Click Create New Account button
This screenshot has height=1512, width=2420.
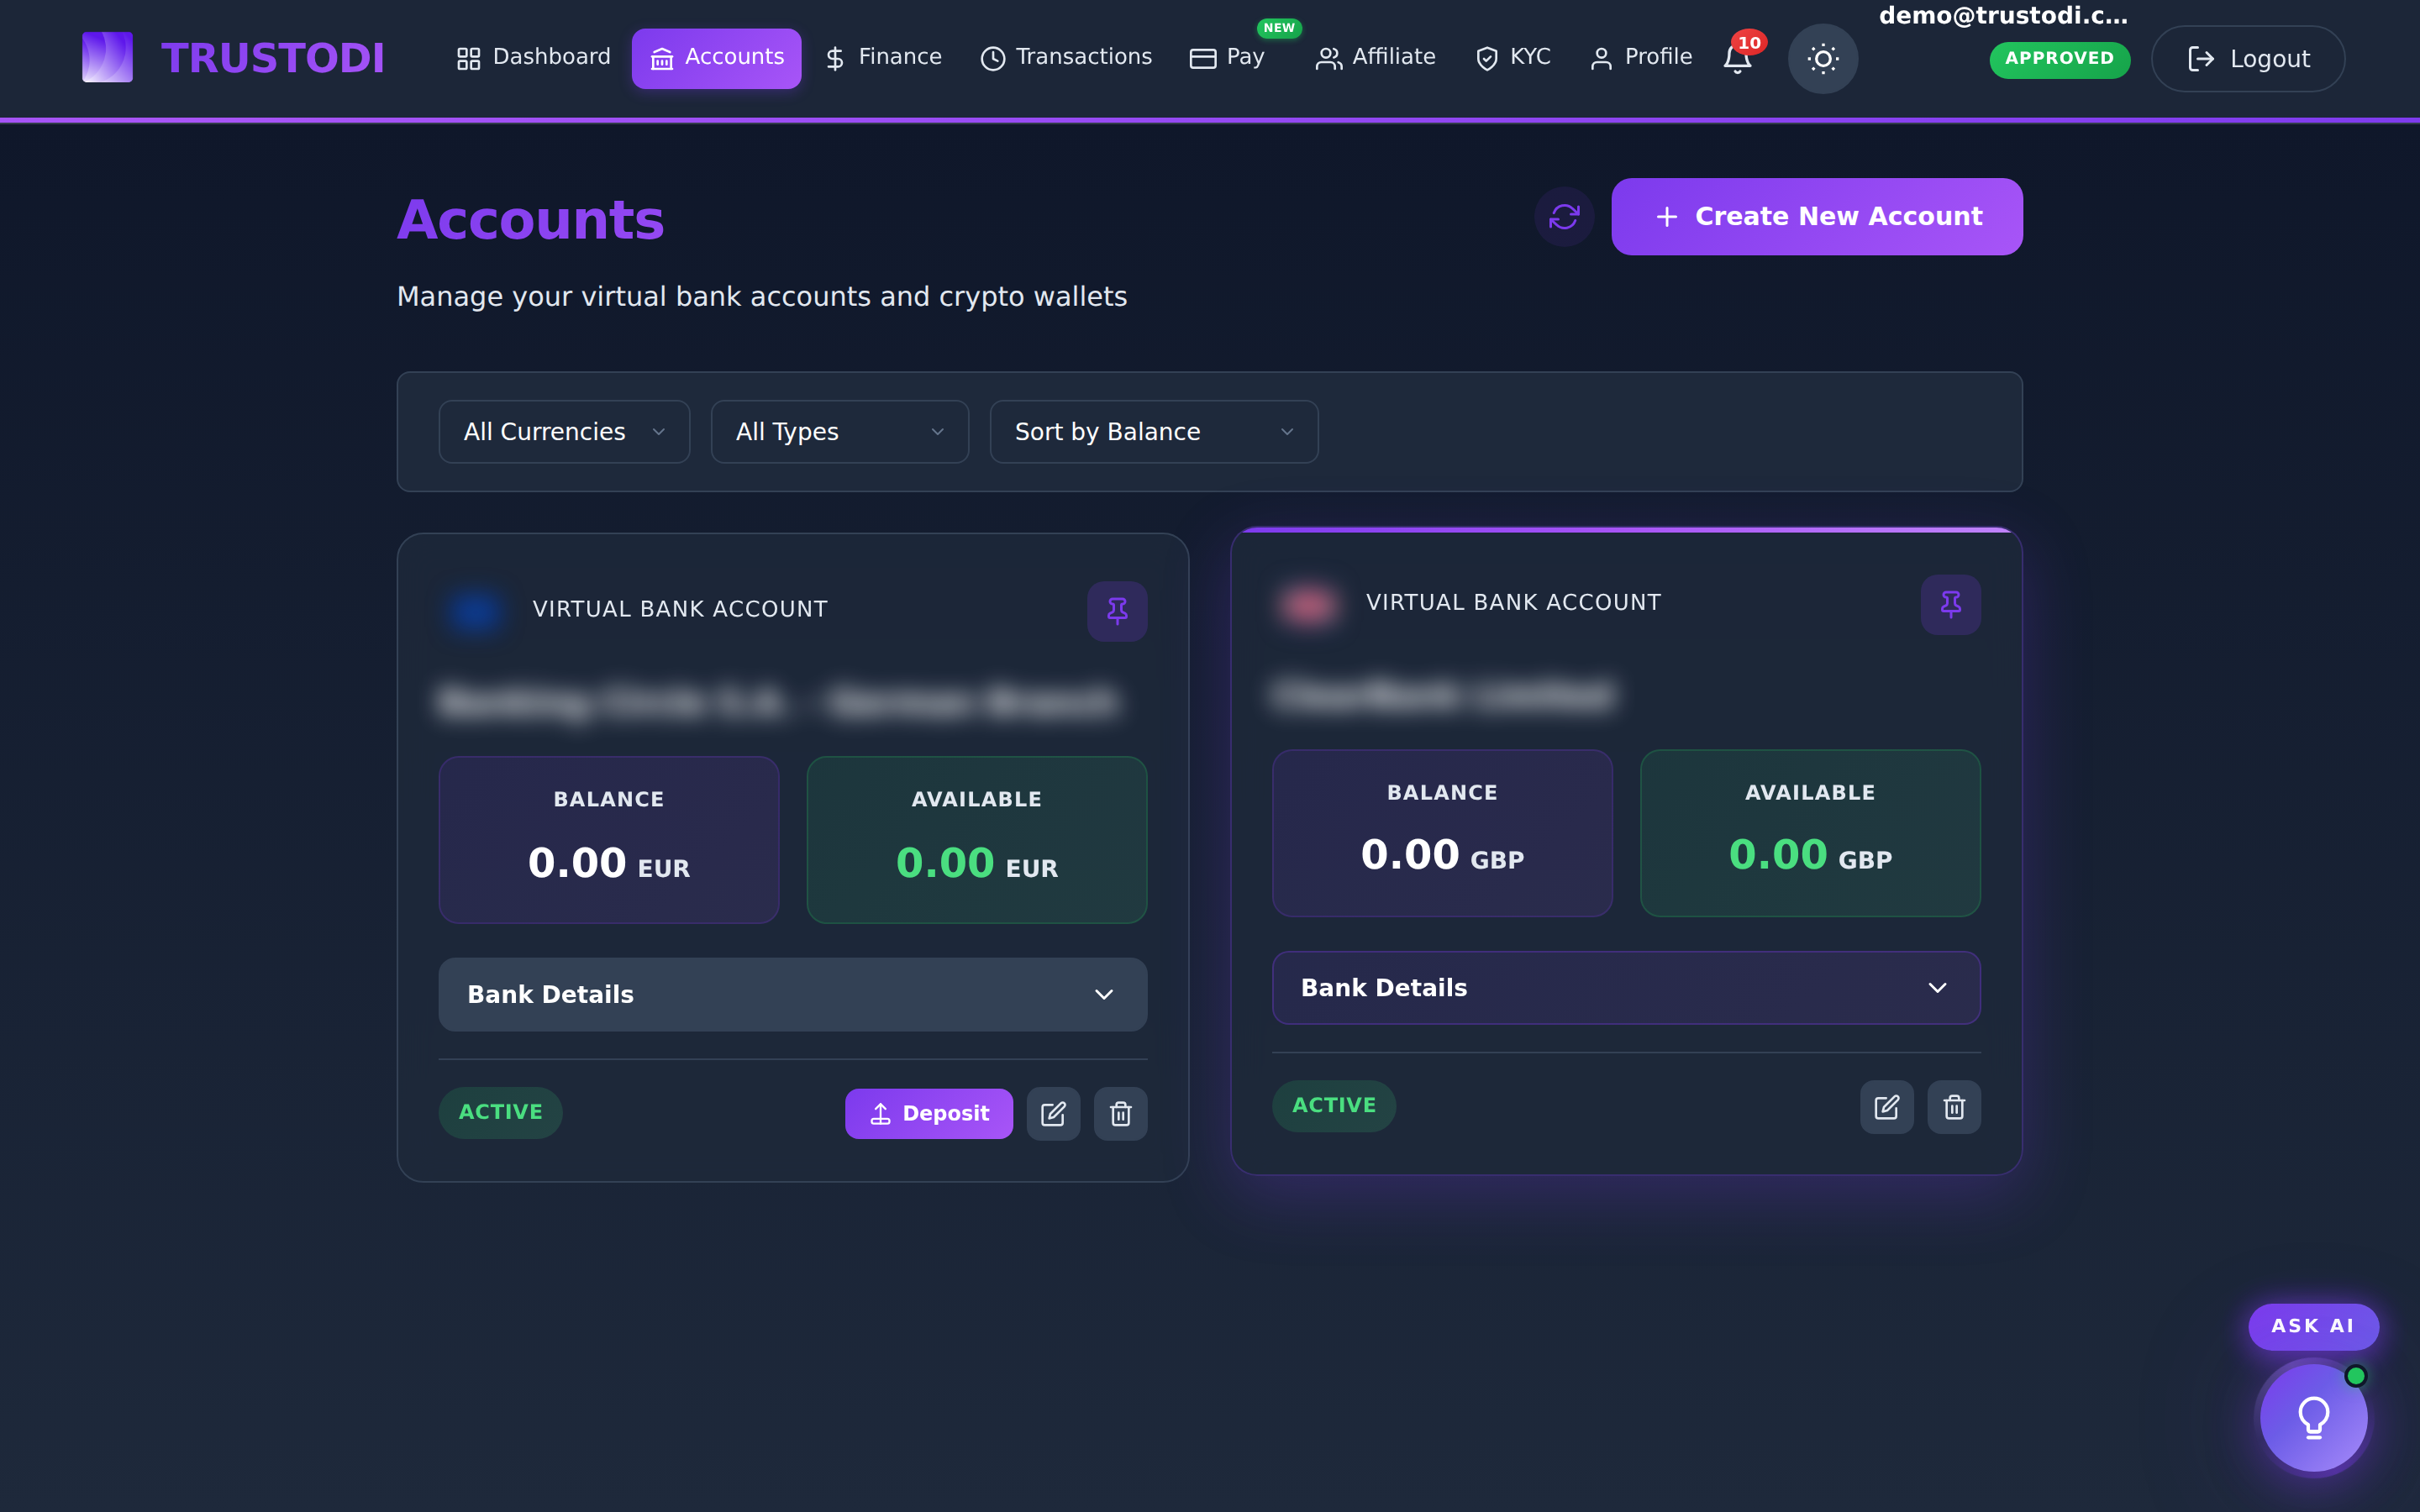click(x=1817, y=217)
